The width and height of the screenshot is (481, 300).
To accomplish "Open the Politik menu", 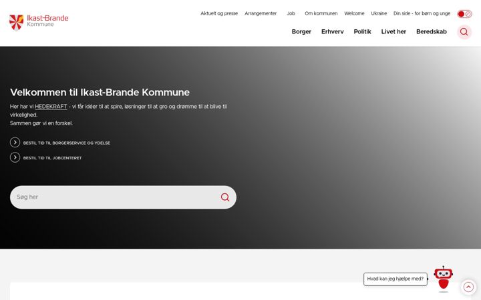I will (x=362, y=31).
